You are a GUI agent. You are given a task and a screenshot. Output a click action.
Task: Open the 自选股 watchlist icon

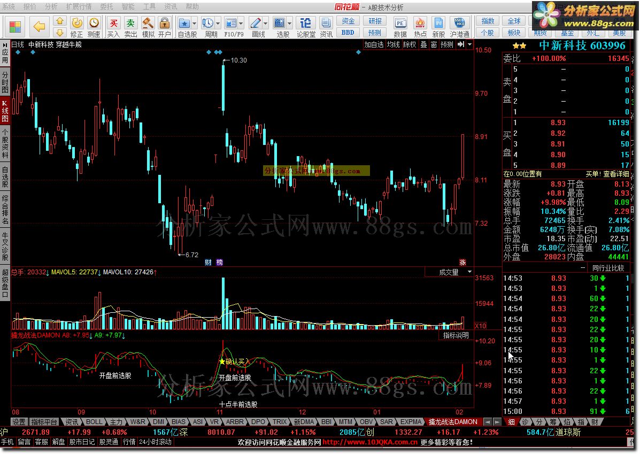click(184, 24)
